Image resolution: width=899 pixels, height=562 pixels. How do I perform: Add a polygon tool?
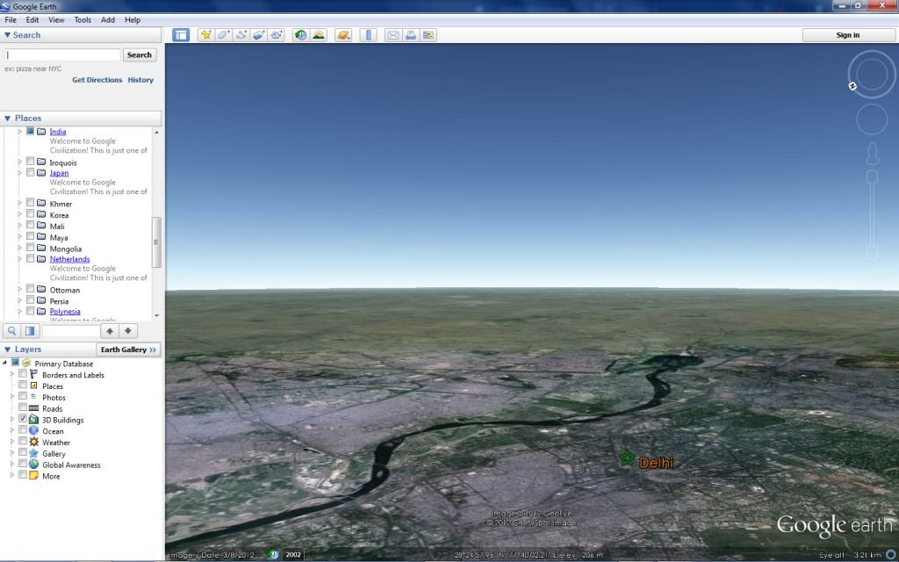coord(224,35)
